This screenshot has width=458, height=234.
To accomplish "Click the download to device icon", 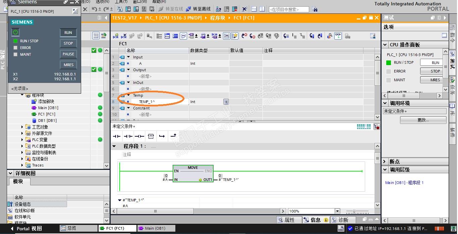I will click(128, 9).
